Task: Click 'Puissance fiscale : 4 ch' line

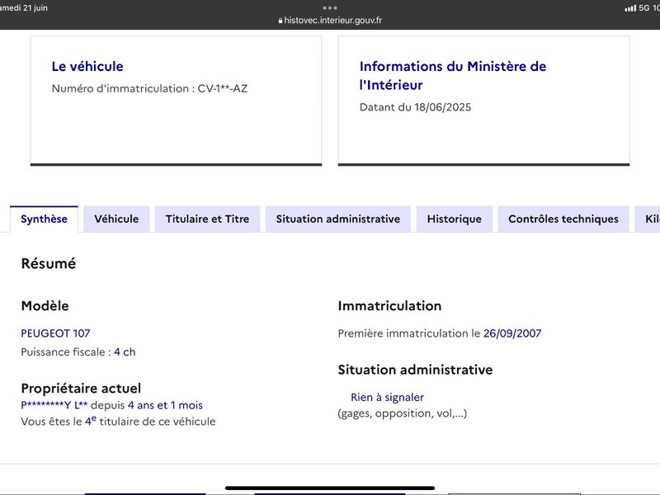Action: tap(78, 352)
